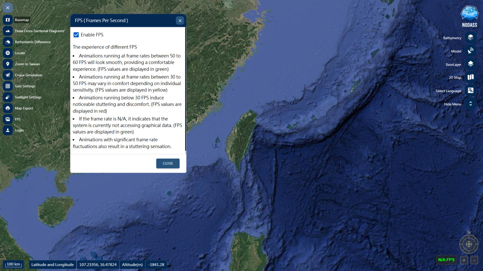Open Grid Settings icon
Viewport: 483px width, 271px height.
(x=8, y=86)
